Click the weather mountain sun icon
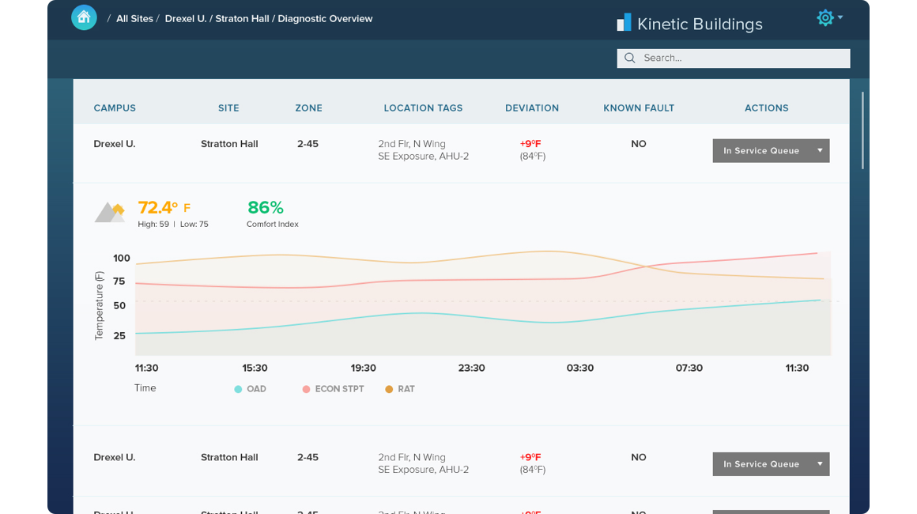The image size is (917, 514). pyautogui.click(x=109, y=212)
